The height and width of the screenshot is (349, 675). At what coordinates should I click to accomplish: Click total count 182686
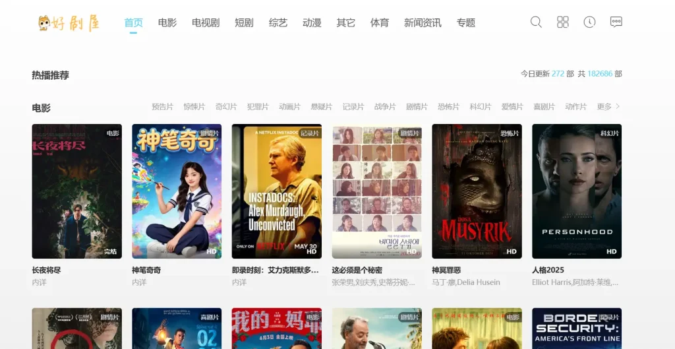point(600,74)
